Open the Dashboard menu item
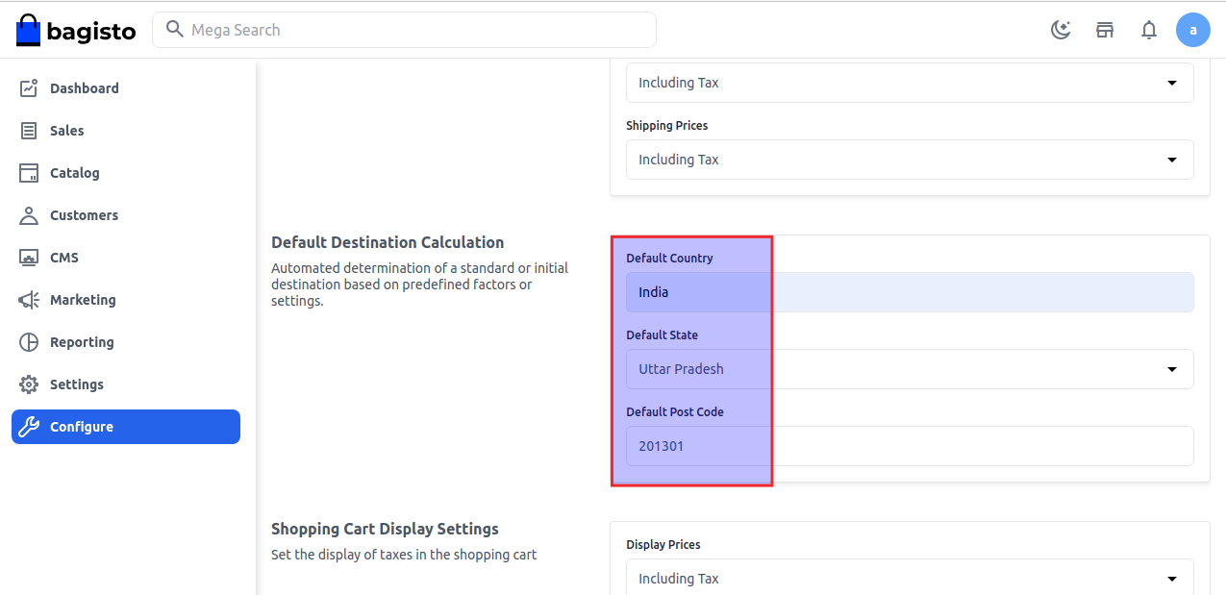This screenshot has width=1226, height=595. (x=85, y=87)
